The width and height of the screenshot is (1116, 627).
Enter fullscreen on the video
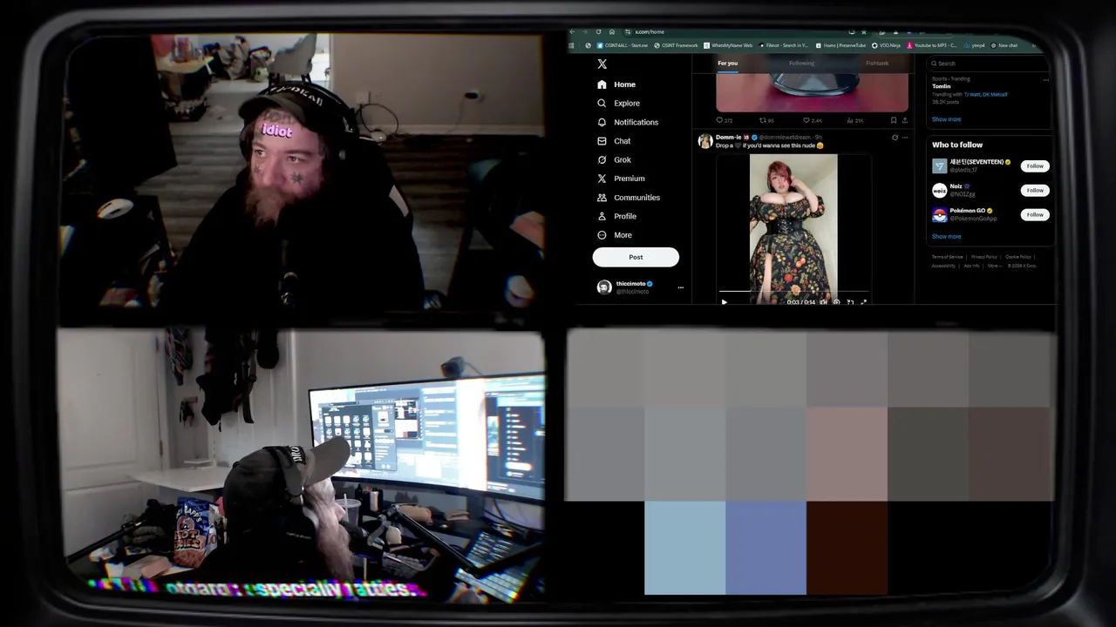pos(863,302)
